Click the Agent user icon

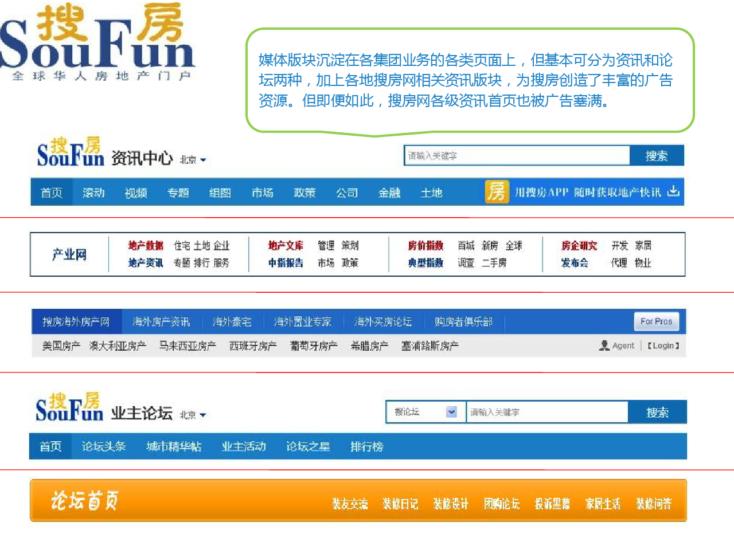pyautogui.click(x=604, y=345)
